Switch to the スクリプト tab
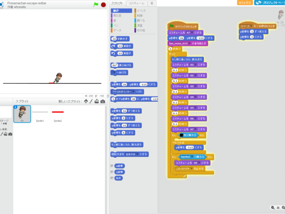 coord(117,3)
